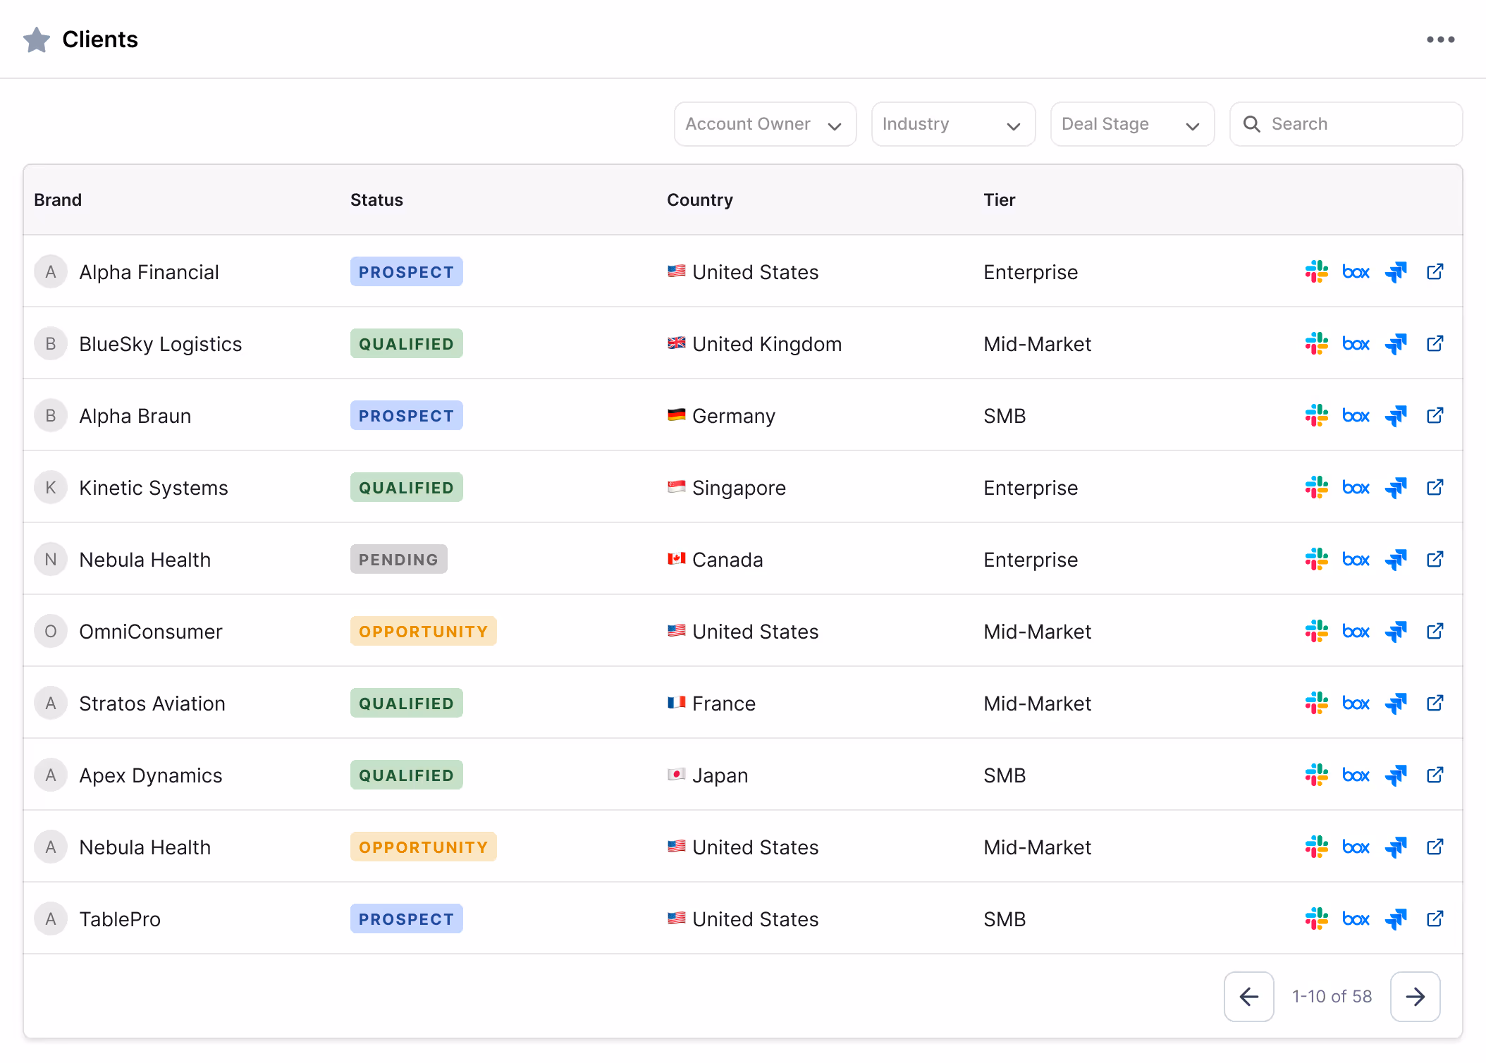Select the Qualified badge on BlueSky Logistics

406,343
